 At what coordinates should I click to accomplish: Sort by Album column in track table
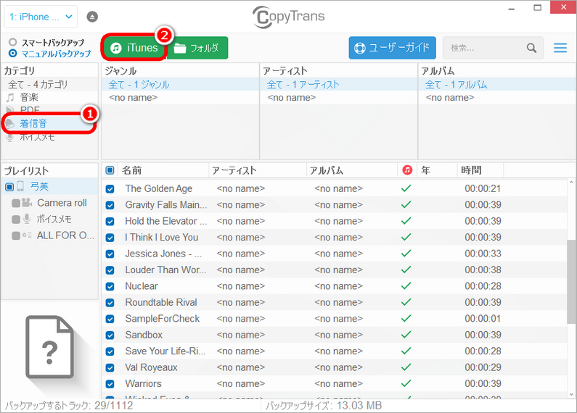(x=352, y=170)
